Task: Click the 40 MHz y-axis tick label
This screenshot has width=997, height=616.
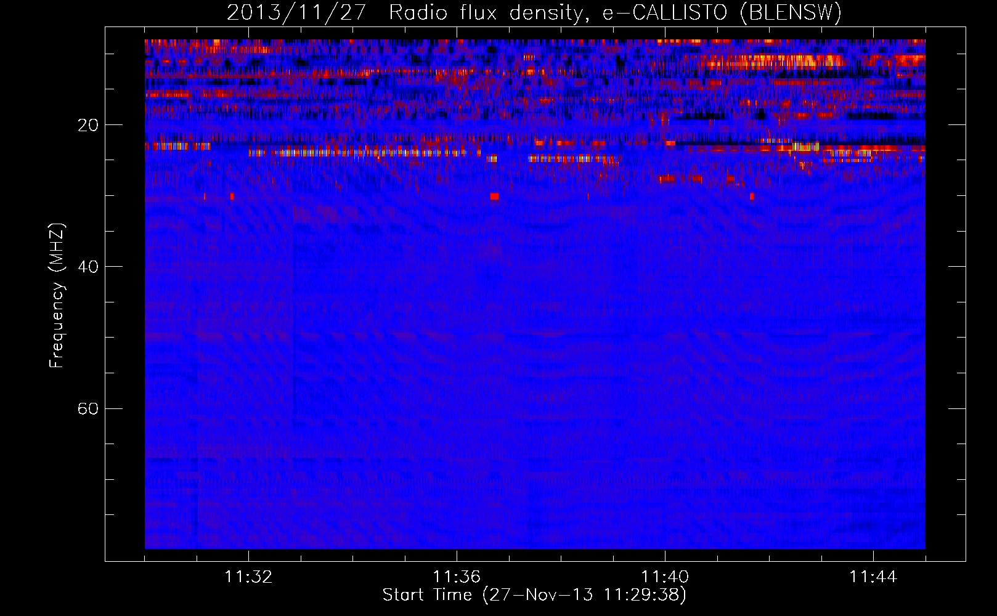Action: pos(88,267)
